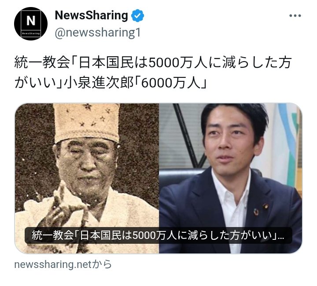Open the sepia left photo in the card
317x286 pixels.
(87, 178)
